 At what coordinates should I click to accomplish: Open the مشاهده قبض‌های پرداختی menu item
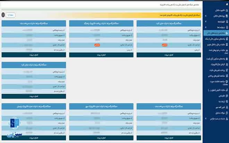pos(215,75)
